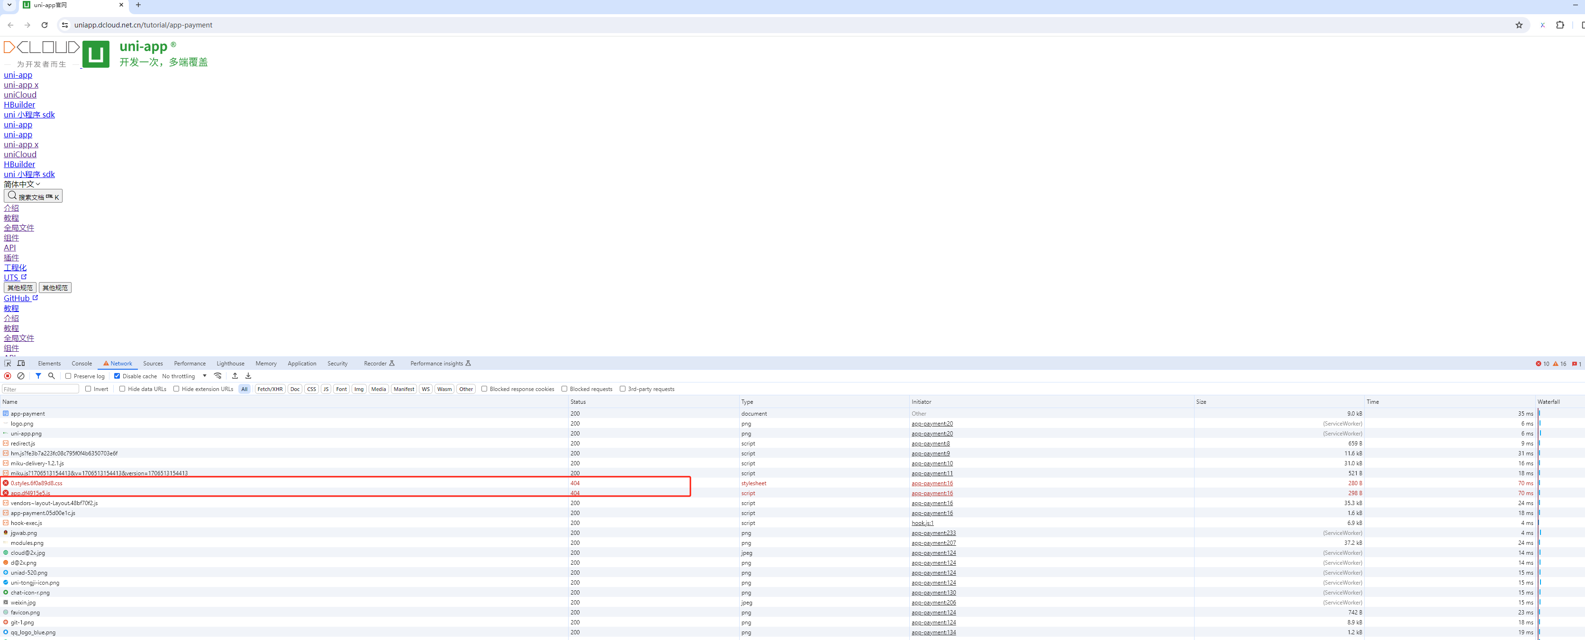Open the Lighthouse tab

pos(231,364)
